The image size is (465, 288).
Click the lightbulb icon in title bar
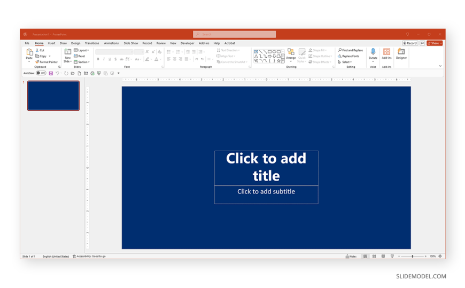[x=407, y=34]
